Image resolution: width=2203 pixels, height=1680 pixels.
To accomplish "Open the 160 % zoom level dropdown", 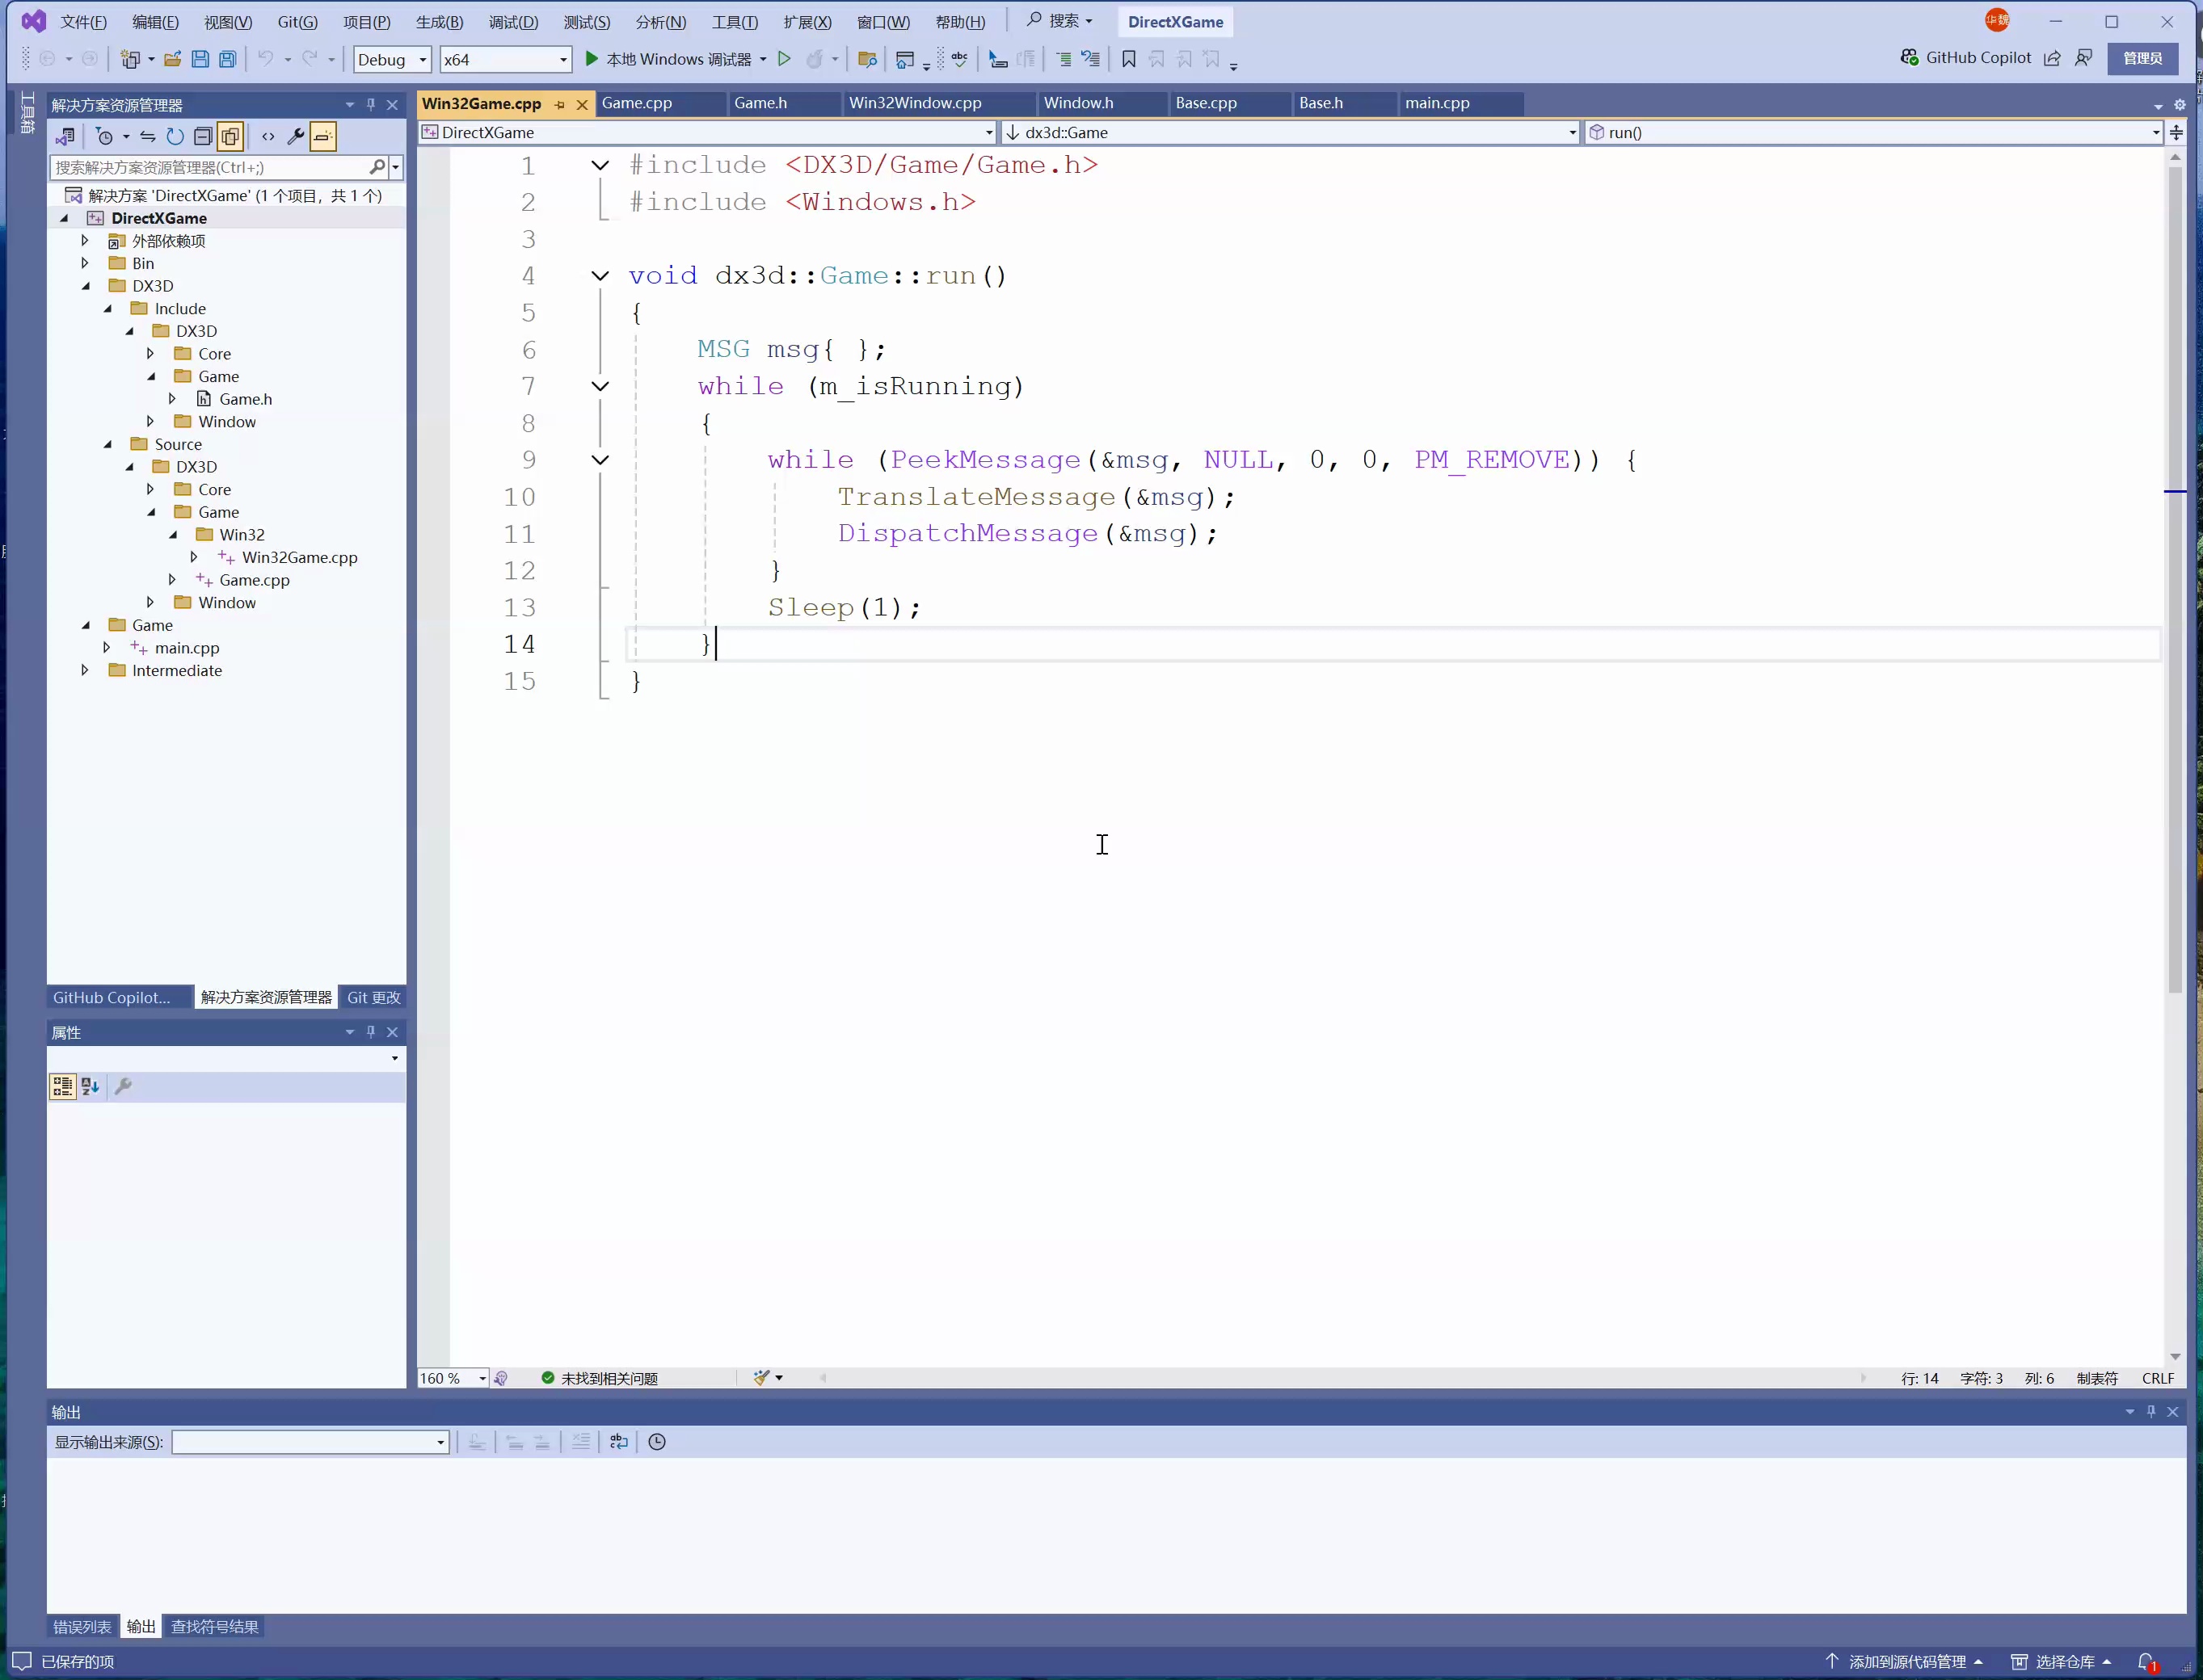I will point(453,1378).
